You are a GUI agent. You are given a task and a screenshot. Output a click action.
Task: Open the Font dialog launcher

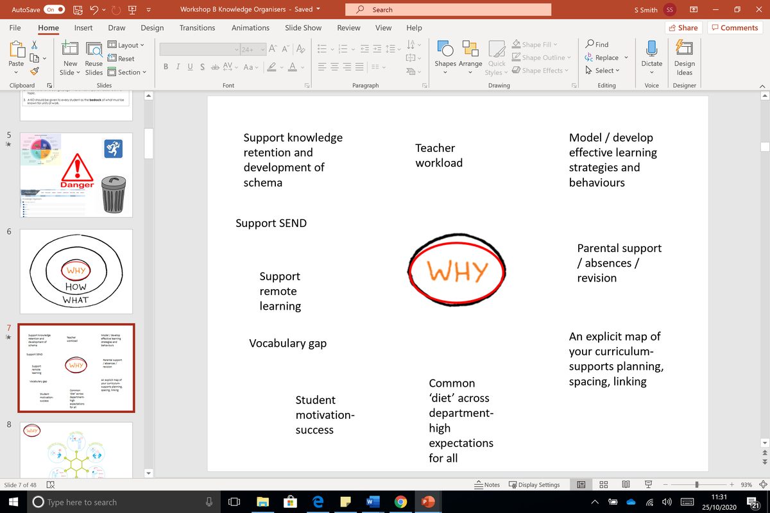pyautogui.click(x=307, y=85)
